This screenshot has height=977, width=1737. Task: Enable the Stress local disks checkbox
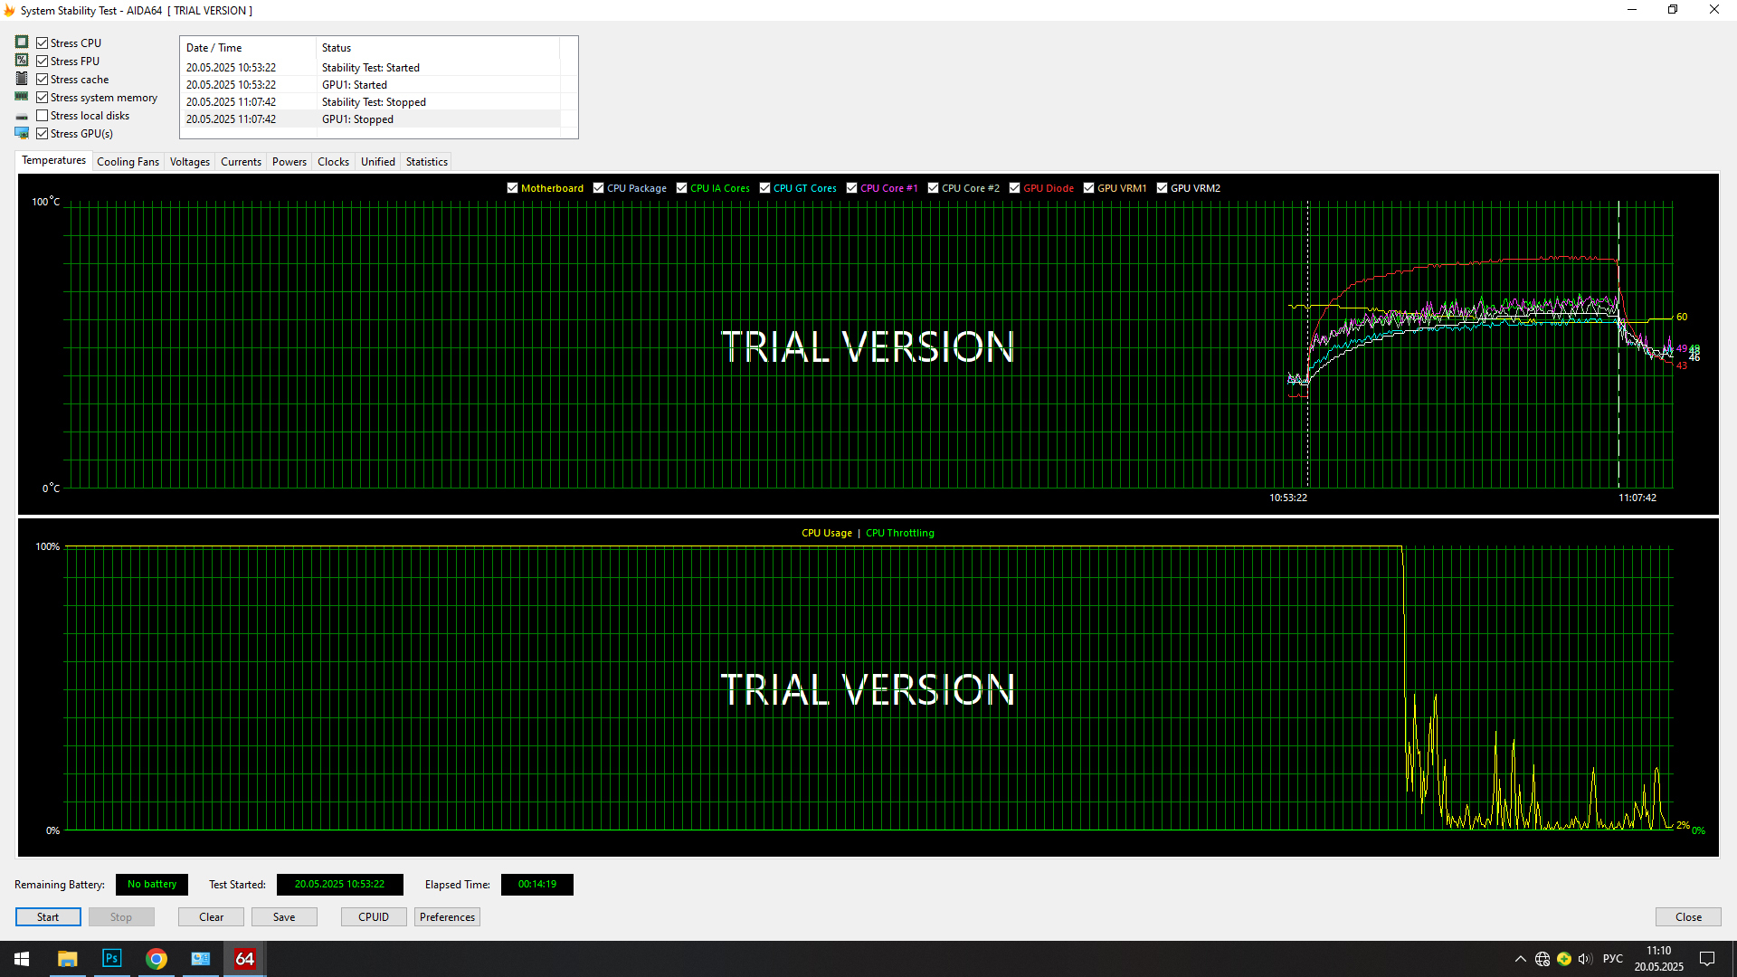[42, 115]
